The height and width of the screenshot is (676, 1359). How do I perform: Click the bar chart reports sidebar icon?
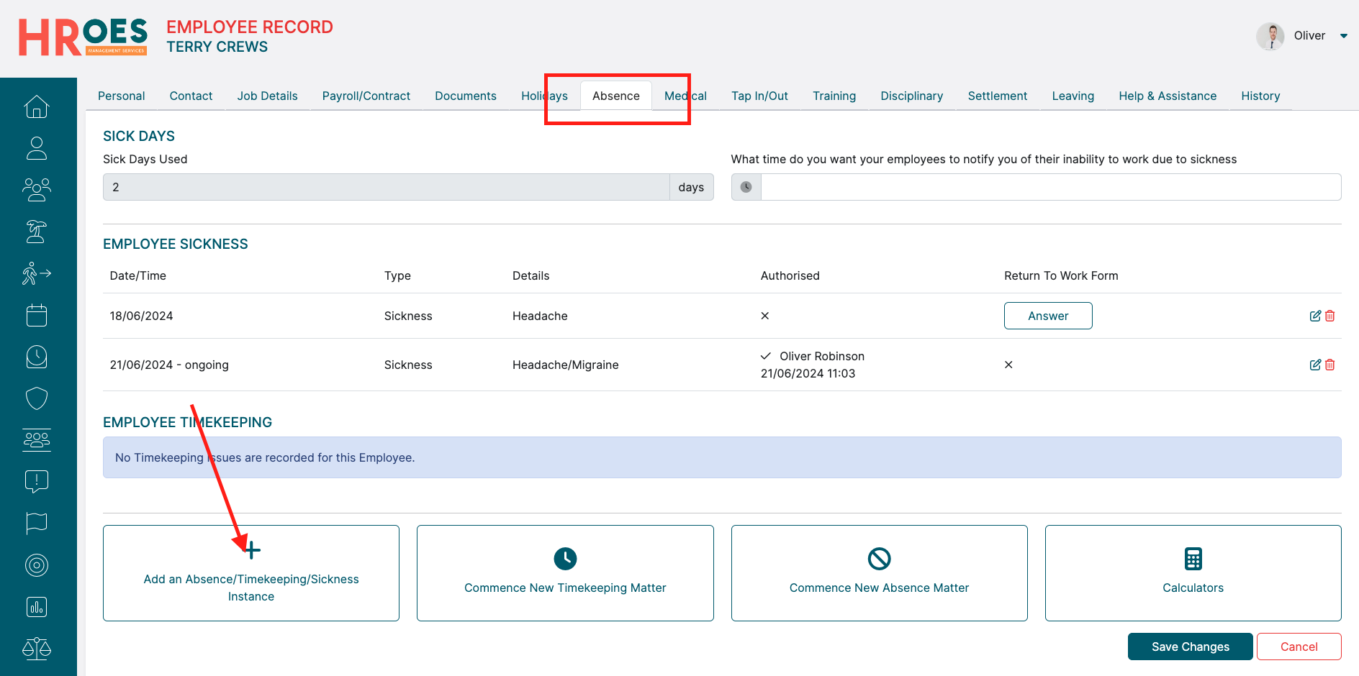pyautogui.click(x=37, y=607)
